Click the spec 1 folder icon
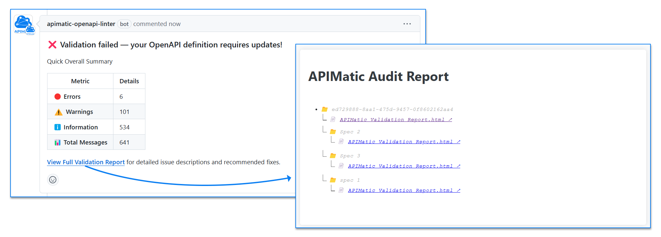661x237 pixels. pyautogui.click(x=333, y=180)
